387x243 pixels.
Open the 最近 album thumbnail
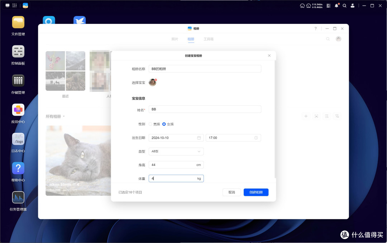[x=66, y=71]
